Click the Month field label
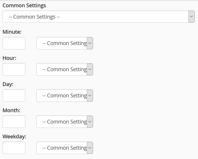The width and height of the screenshot is (198, 159). (11, 110)
